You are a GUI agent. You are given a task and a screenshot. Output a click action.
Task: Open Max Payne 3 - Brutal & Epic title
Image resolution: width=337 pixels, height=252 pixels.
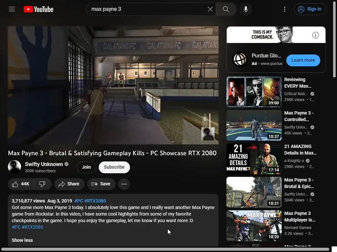pyautogui.click(x=299, y=183)
